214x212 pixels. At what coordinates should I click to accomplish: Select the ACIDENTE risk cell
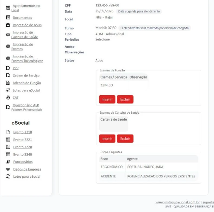pos(112,176)
